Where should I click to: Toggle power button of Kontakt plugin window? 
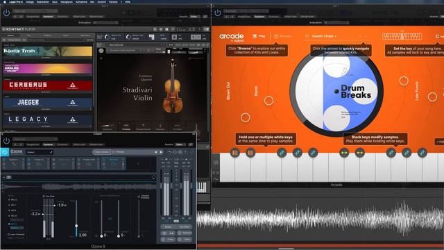(6, 12)
